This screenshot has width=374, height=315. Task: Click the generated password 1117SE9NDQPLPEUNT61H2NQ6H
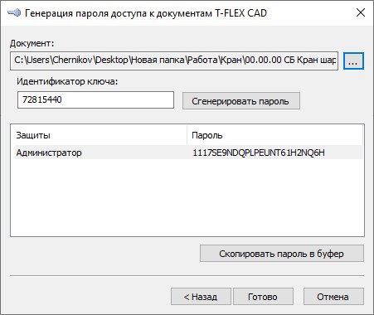coord(259,153)
